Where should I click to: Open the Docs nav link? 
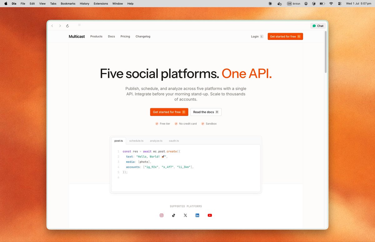tap(112, 36)
